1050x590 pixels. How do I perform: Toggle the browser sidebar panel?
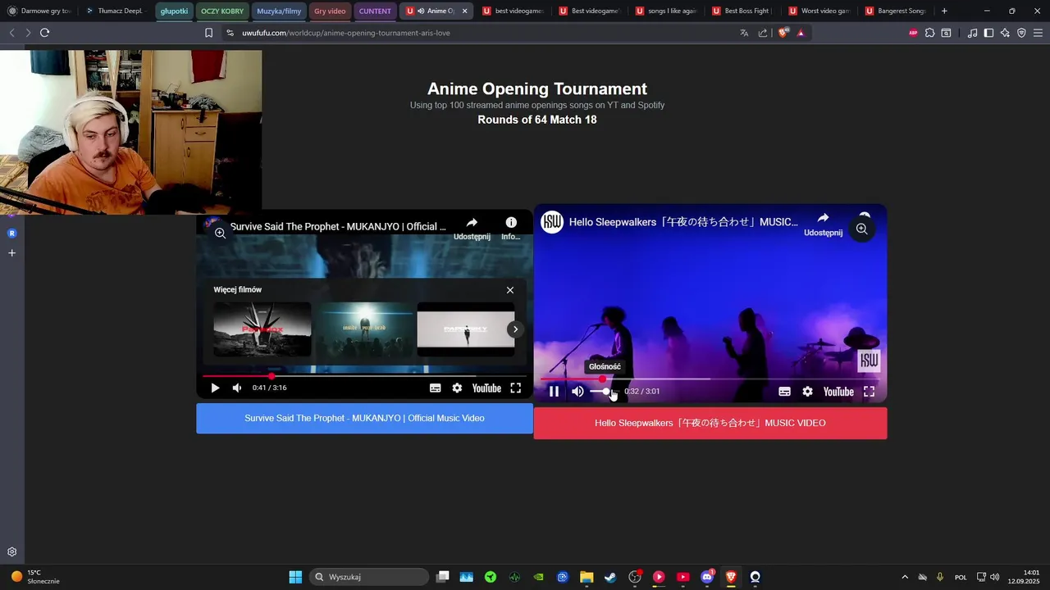click(988, 33)
